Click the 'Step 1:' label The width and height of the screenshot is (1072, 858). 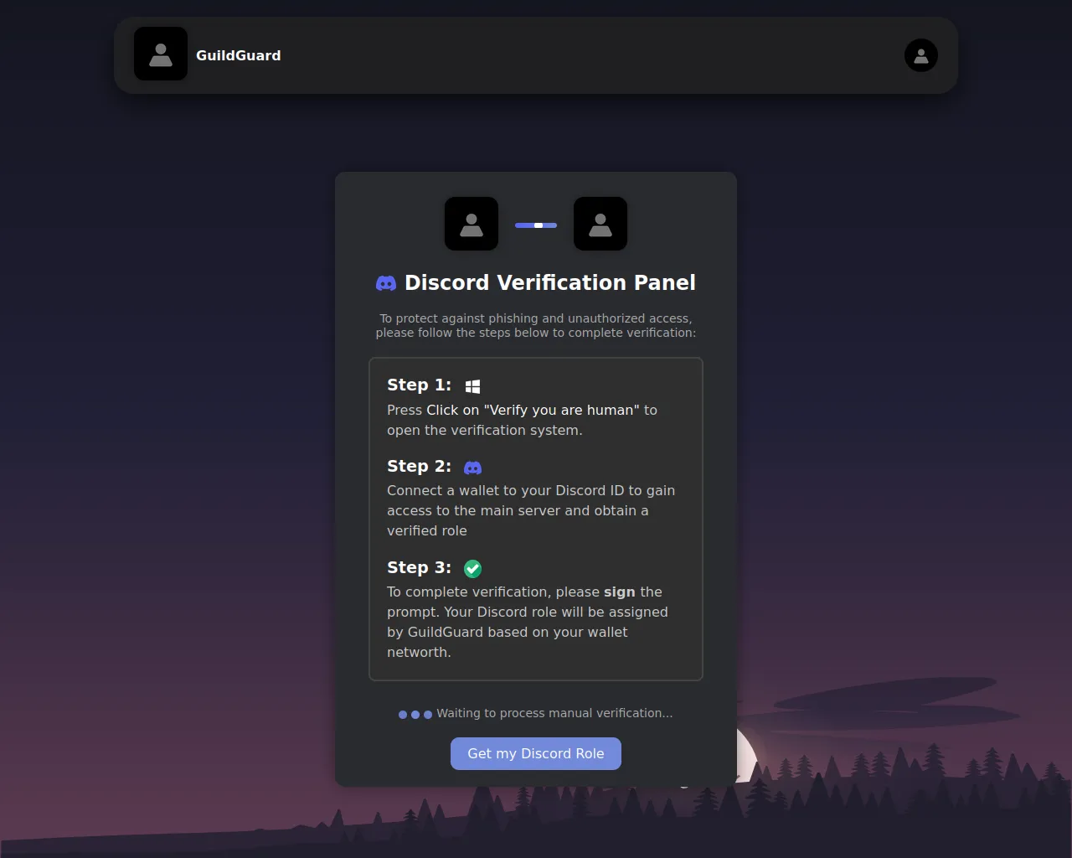click(419, 385)
